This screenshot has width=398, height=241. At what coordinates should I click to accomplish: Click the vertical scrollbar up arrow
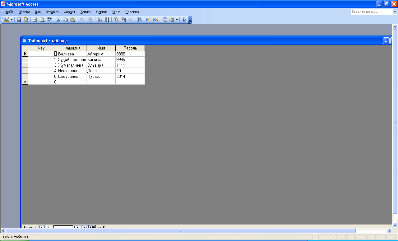pos(395,27)
